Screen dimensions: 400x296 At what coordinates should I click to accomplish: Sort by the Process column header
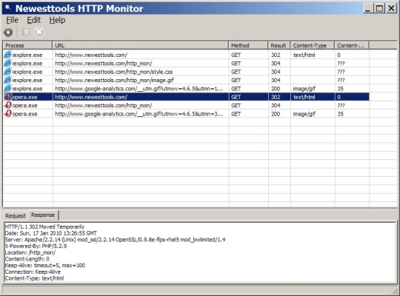27,45
